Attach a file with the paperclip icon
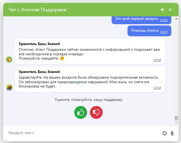Image resolution: width=181 pixels, height=143 pixels. click(172, 133)
